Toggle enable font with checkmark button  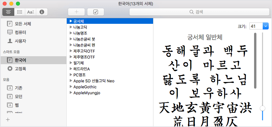coord(96,12)
